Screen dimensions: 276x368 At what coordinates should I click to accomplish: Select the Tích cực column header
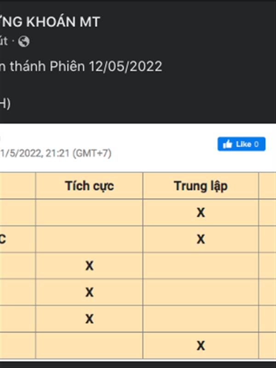click(x=89, y=186)
